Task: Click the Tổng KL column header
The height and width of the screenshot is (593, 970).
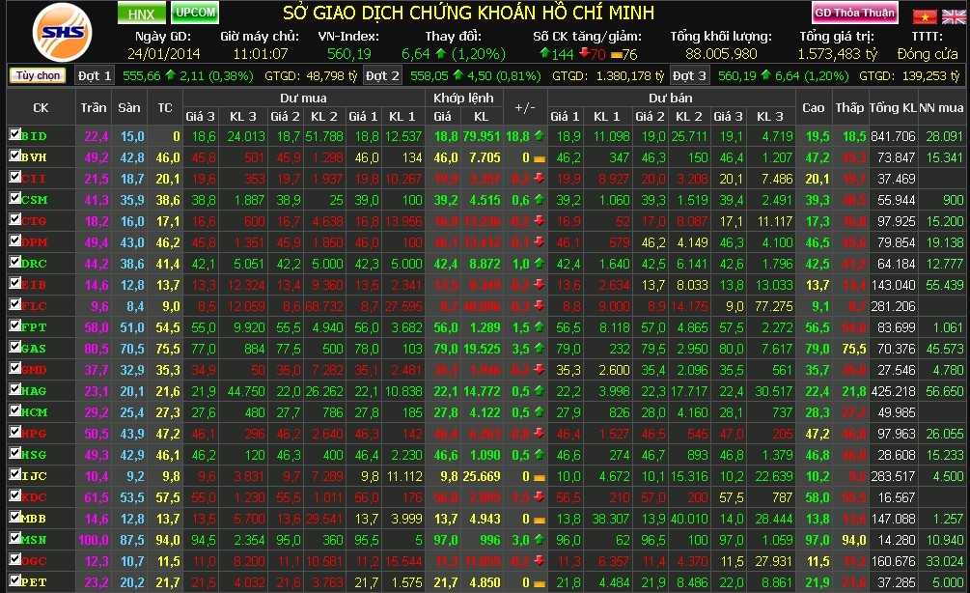Action: tap(891, 107)
